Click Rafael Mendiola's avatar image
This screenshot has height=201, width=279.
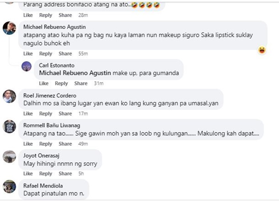point(9,187)
